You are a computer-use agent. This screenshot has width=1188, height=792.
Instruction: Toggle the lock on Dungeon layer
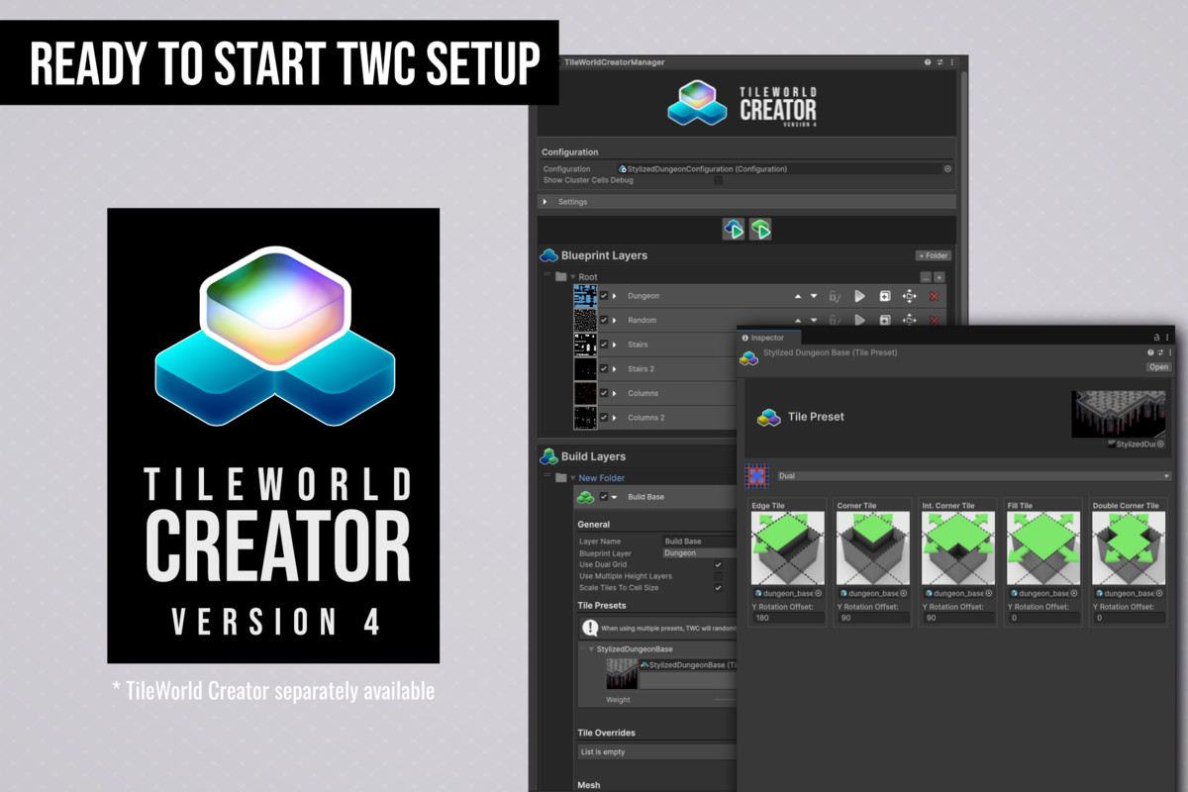[835, 296]
